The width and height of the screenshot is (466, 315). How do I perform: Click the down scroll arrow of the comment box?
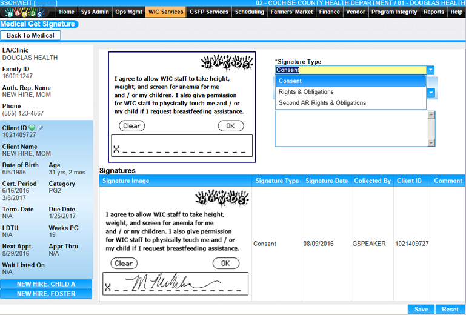431,143
